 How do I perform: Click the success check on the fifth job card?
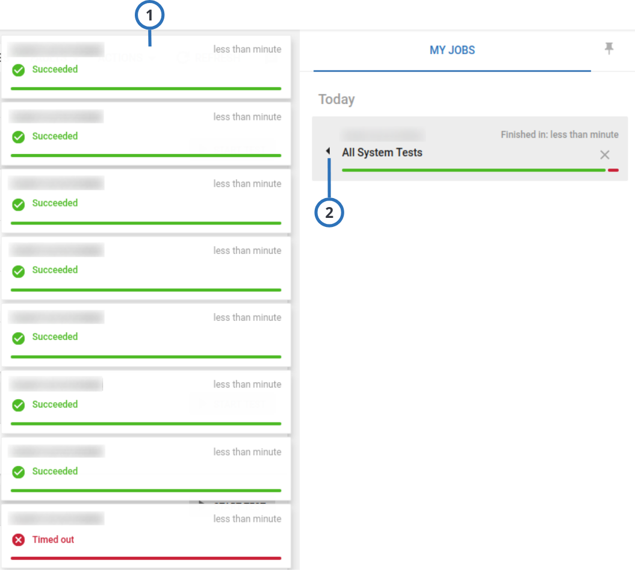(18, 336)
